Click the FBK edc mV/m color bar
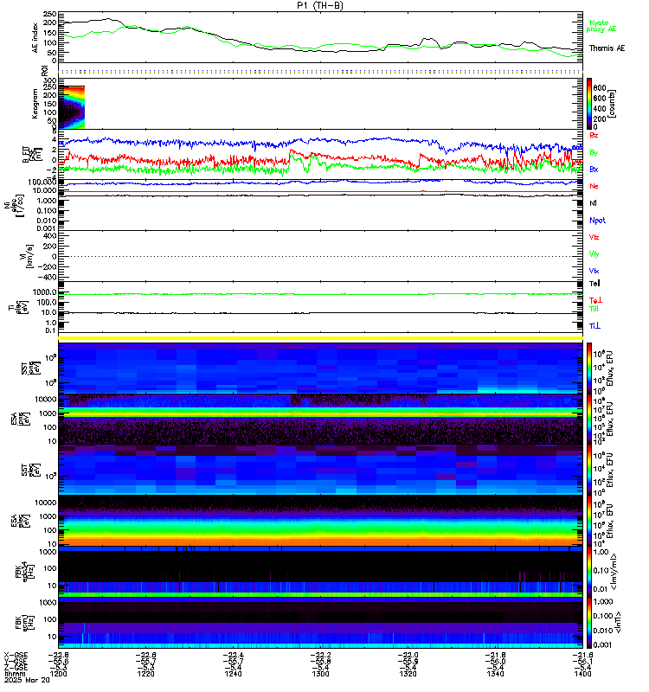The width and height of the screenshot is (649, 692). point(589,572)
